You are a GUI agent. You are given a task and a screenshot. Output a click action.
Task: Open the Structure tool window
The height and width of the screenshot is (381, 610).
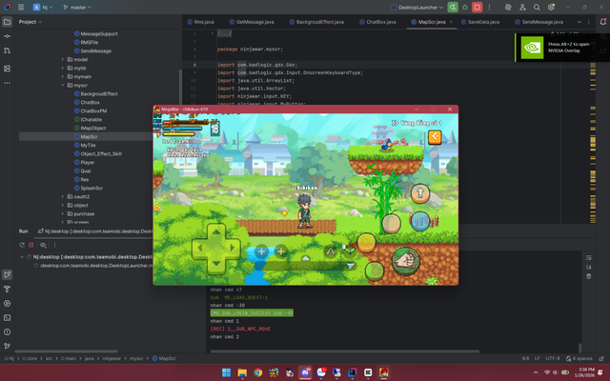click(7, 69)
